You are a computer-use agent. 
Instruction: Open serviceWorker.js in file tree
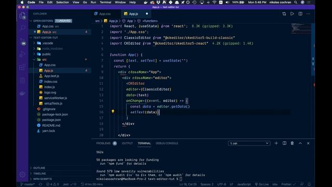point(56,98)
